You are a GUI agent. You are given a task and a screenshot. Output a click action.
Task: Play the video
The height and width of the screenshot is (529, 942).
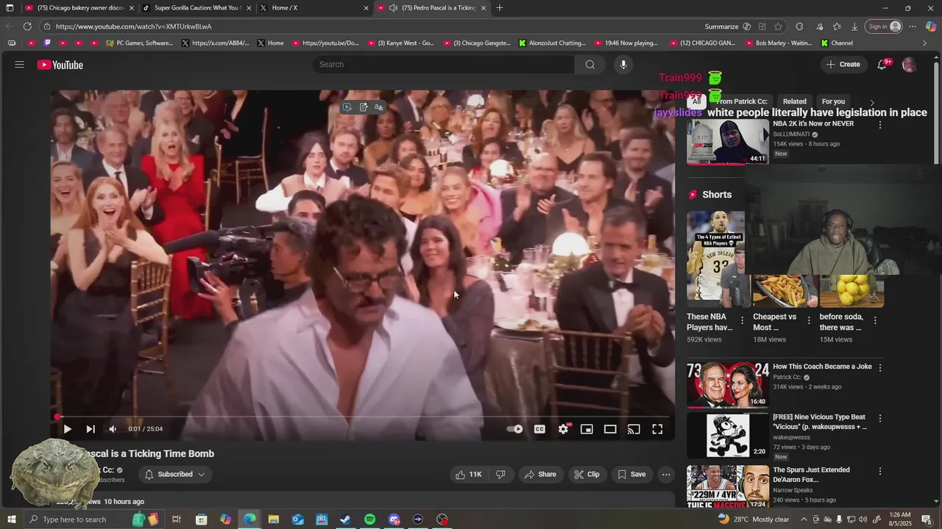click(67, 429)
